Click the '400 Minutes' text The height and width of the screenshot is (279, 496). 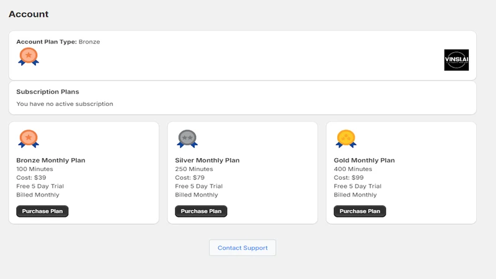(x=353, y=169)
